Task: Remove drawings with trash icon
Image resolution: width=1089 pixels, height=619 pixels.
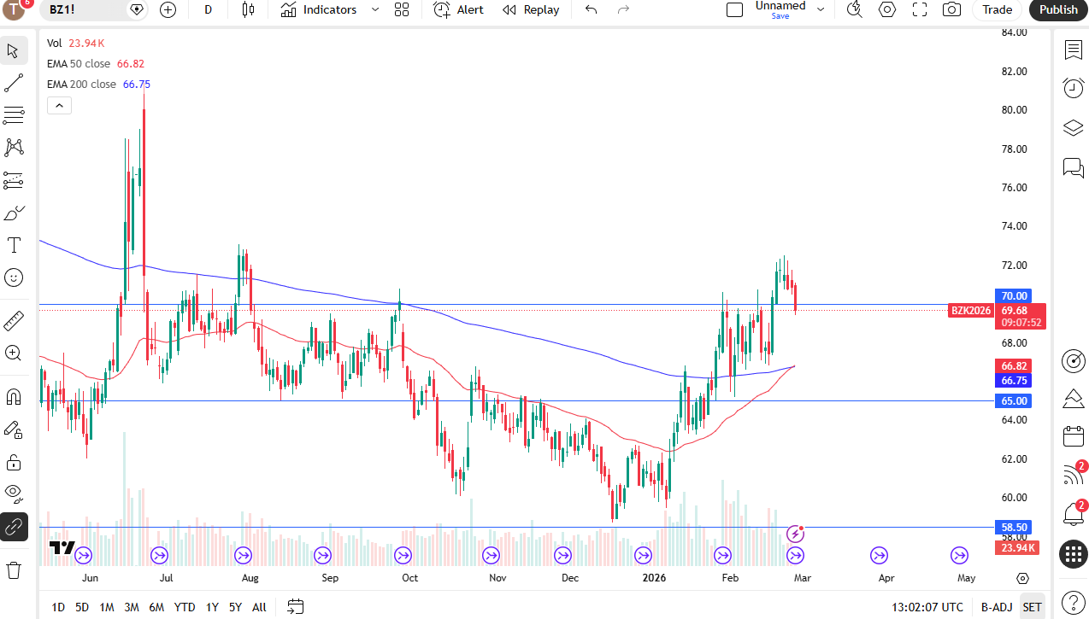Action: (x=14, y=569)
